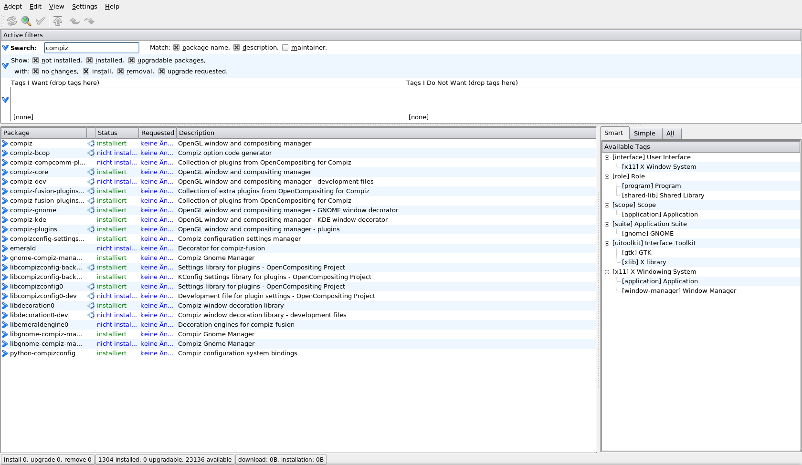The height and width of the screenshot is (465, 802).
Task: Uncheck the installed filter checkbox
Action: pos(90,61)
